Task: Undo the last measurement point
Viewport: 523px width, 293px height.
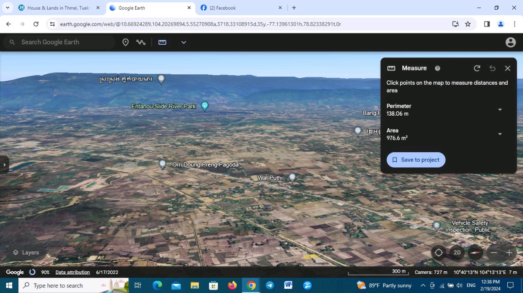Action: point(492,68)
